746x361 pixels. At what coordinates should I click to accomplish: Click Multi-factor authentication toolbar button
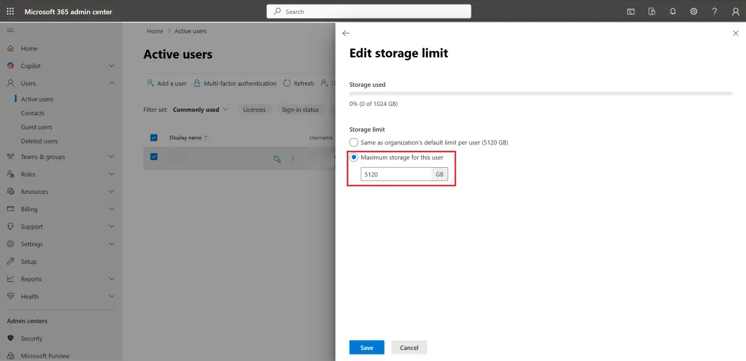coord(235,83)
